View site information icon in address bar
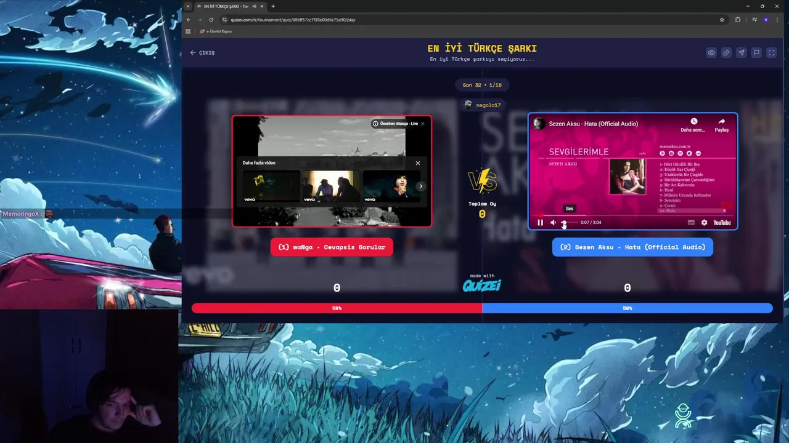Screen dimensions: 789x443 coord(225,20)
